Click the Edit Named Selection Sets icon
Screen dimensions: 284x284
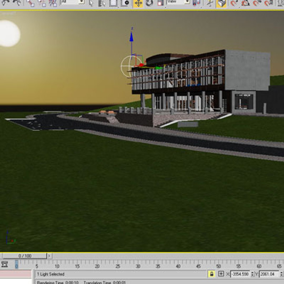(x=280, y=3)
